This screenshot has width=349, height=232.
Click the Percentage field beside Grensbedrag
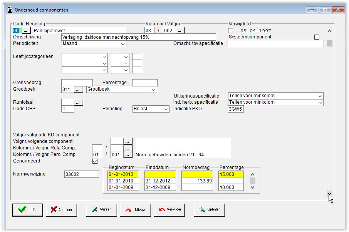click(145, 83)
